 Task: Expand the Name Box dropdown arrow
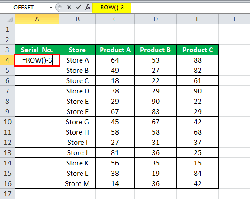click(x=51, y=7)
